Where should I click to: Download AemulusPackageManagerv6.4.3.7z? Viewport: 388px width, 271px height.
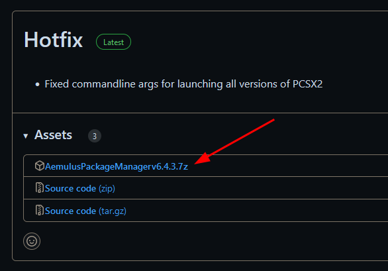click(117, 166)
